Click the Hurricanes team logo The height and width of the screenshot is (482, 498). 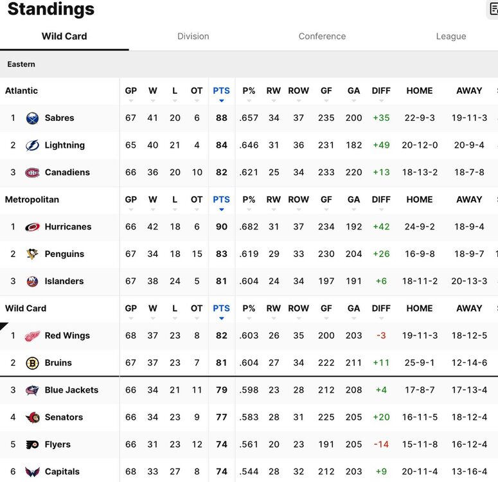pos(32,227)
